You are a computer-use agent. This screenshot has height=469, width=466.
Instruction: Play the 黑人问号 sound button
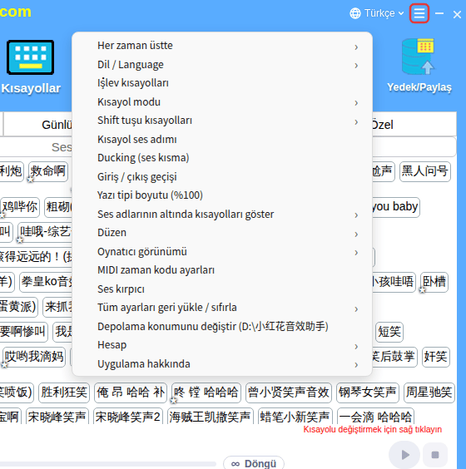pyautogui.click(x=425, y=171)
